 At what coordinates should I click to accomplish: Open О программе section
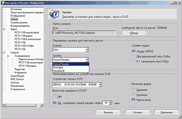pos(18,89)
